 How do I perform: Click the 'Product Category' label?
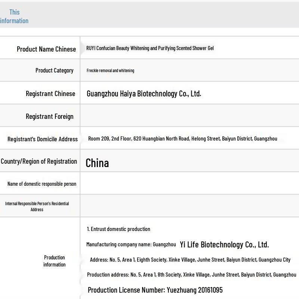tap(54, 70)
